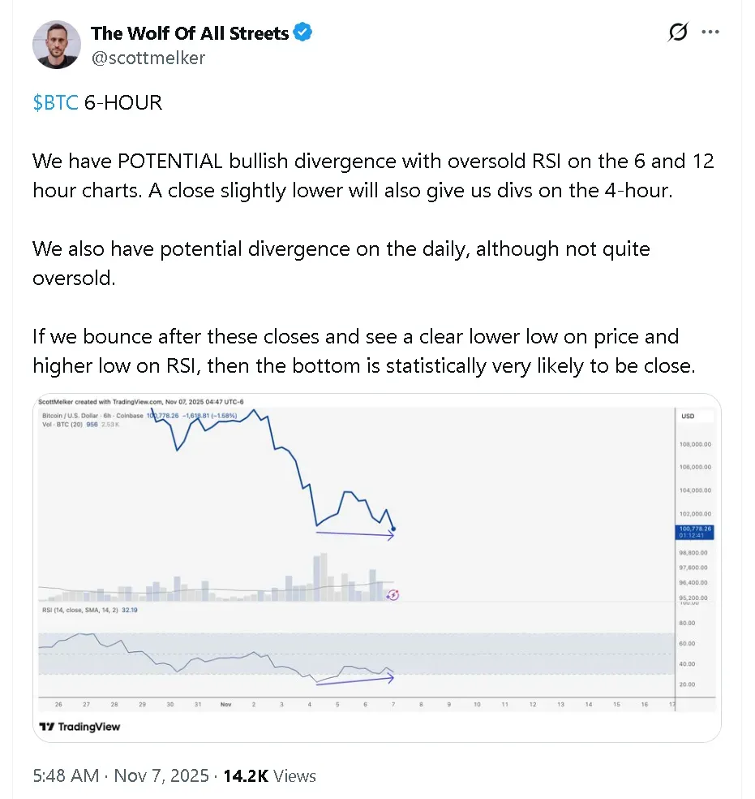Click the USD currency label on chart
This screenshot has height=799, width=755.
pos(688,417)
